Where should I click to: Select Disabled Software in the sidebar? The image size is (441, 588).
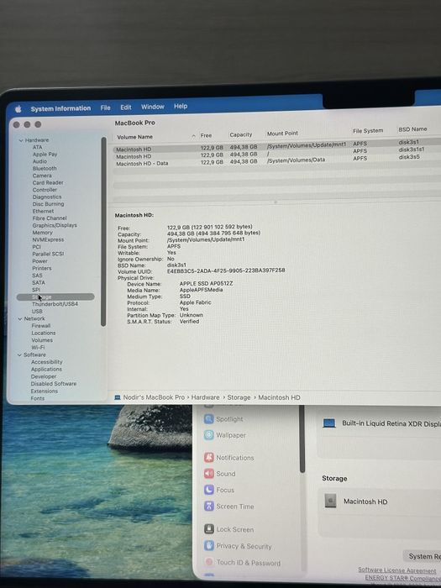[x=54, y=384]
